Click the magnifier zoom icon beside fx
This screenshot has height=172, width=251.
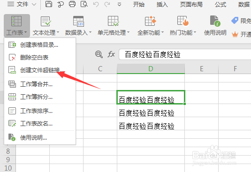coord(99,54)
